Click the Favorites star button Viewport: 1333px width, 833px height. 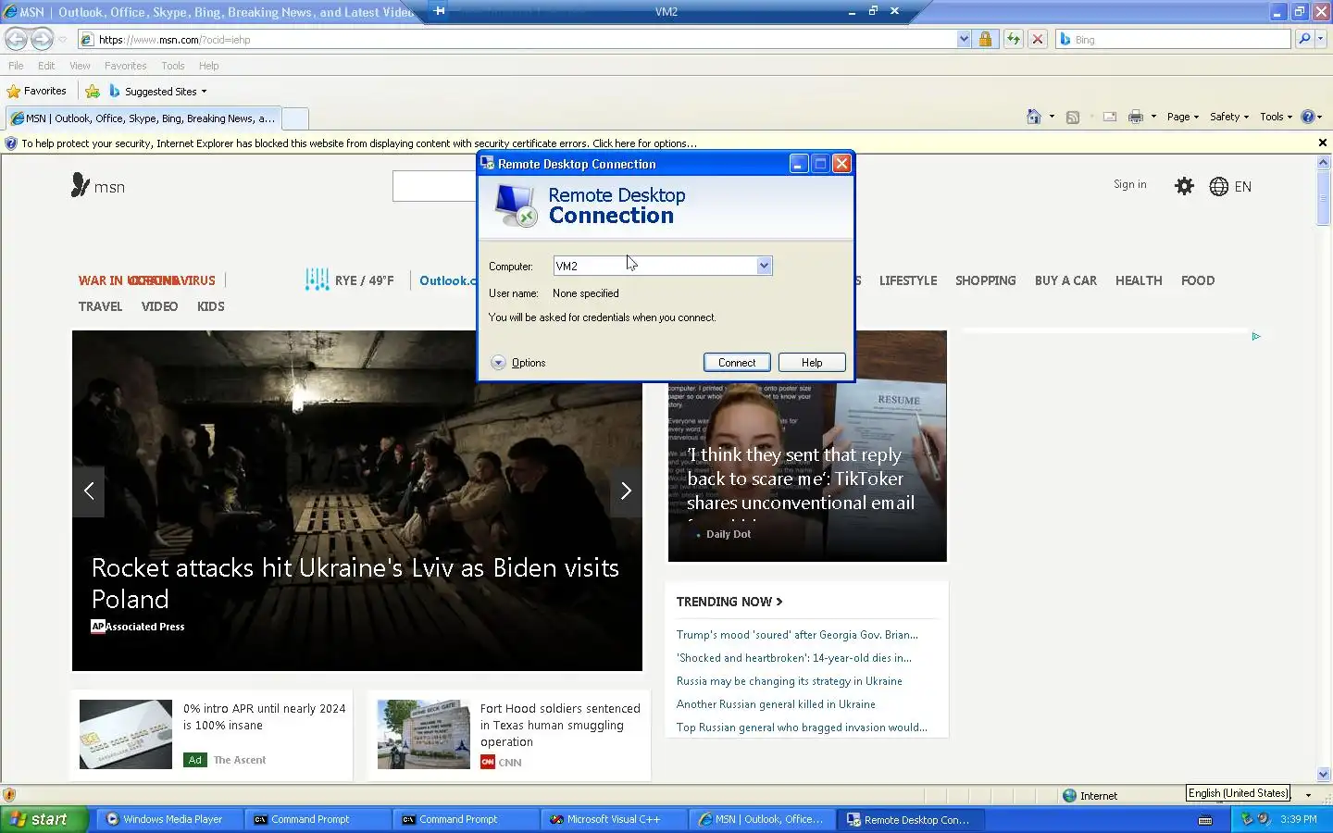(x=37, y=91)
